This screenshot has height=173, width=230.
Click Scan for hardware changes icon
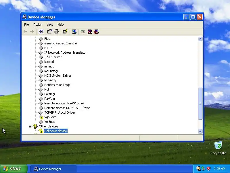click(74, 31)
